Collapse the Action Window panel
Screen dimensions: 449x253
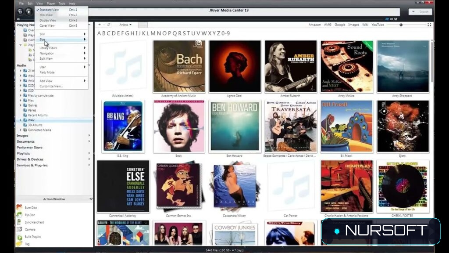point(91,199)
